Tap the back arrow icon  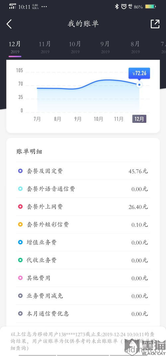coord(9,24)
